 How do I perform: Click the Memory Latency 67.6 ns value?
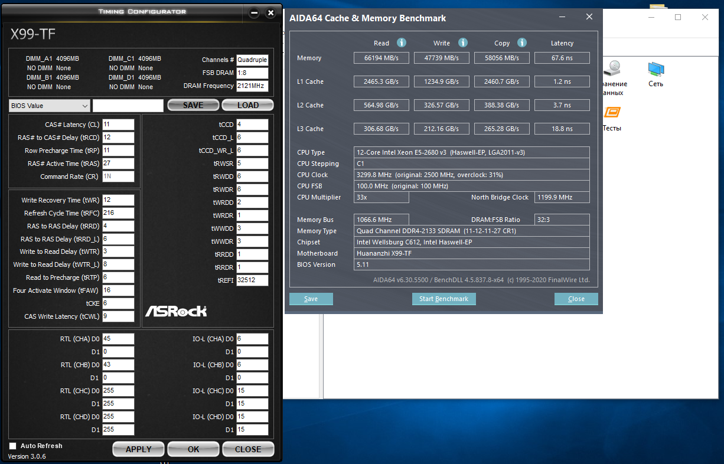click(x=562, y=58)
